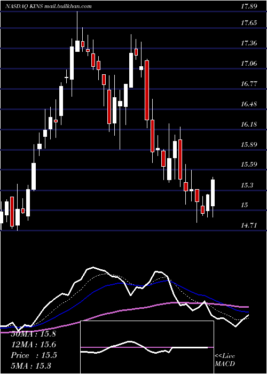
Task: Click the 17.06 price axis label
Action: point(249,64)
